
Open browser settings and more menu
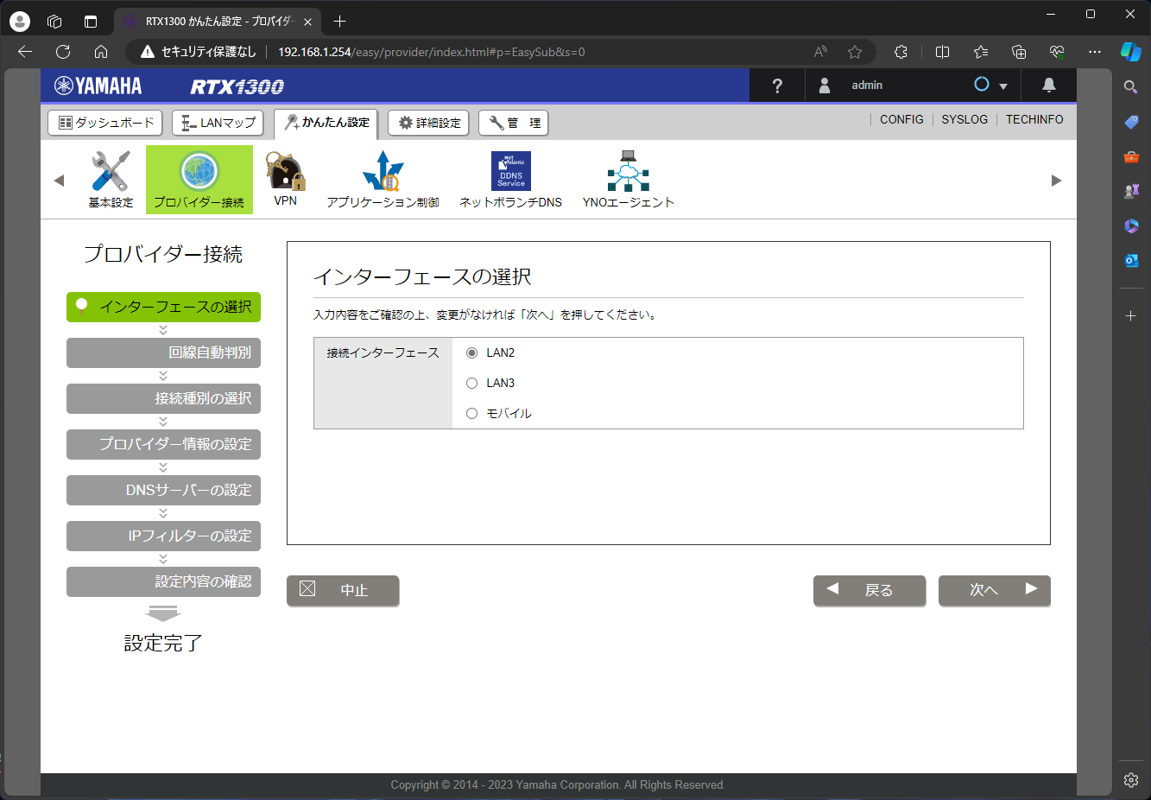(1095, 52)
